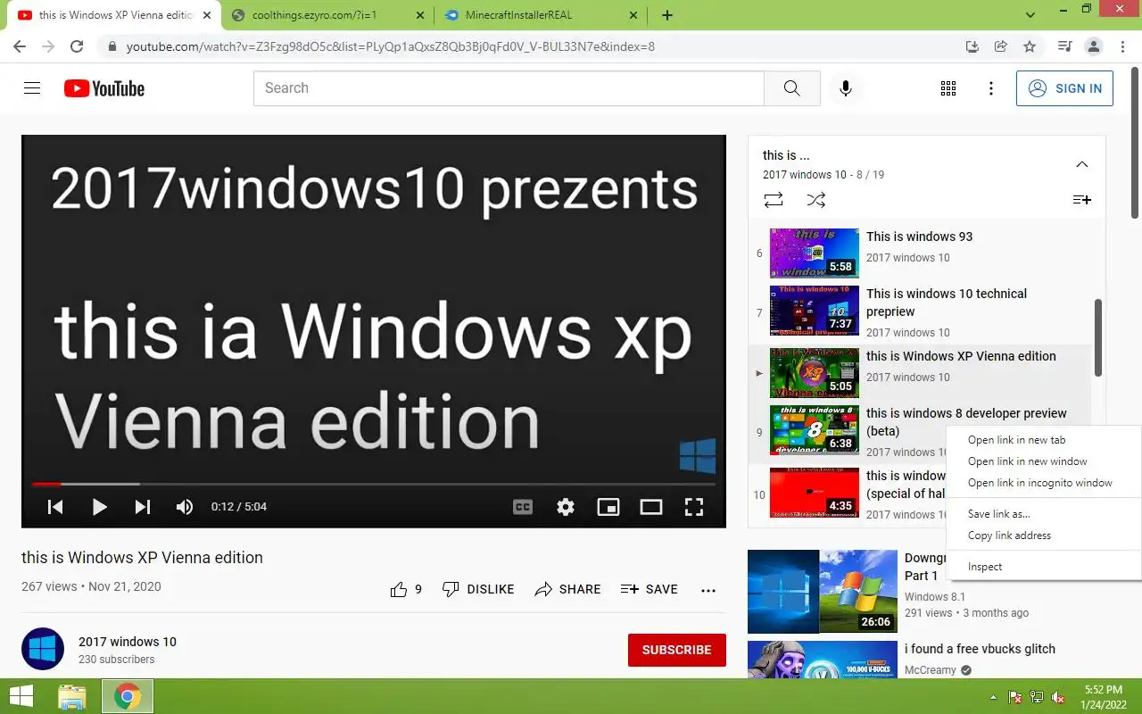Enable miniplayer mode
Screen dimensions: 1142x714
(608, 507)
